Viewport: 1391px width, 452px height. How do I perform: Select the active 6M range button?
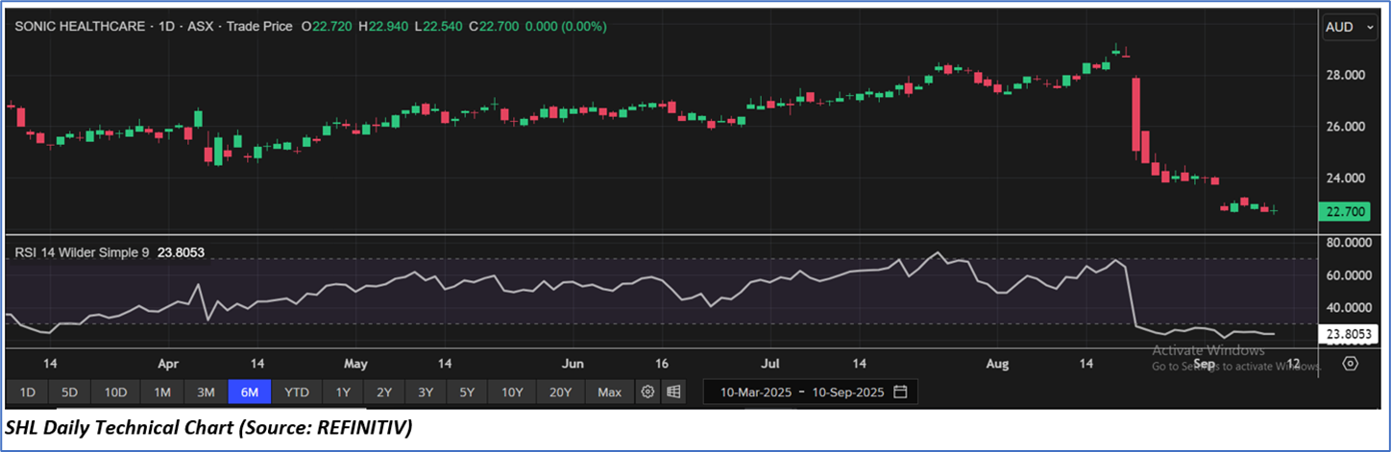pos(250,392)
